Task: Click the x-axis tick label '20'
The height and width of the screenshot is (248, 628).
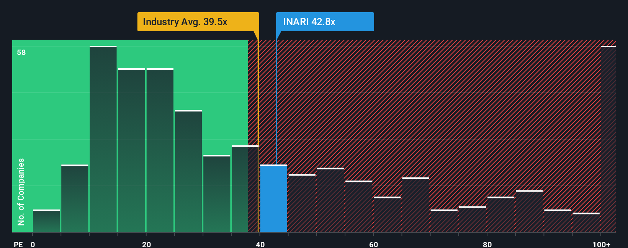Action: (x=146, y=244)
